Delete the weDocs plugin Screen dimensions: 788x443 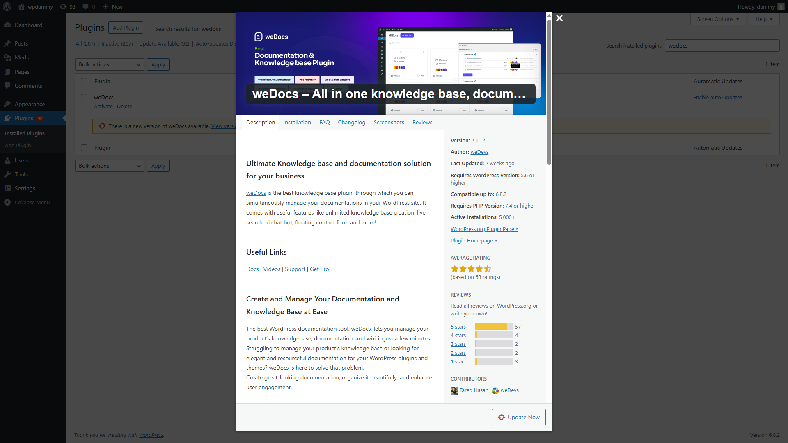click(x=124, y=106)
